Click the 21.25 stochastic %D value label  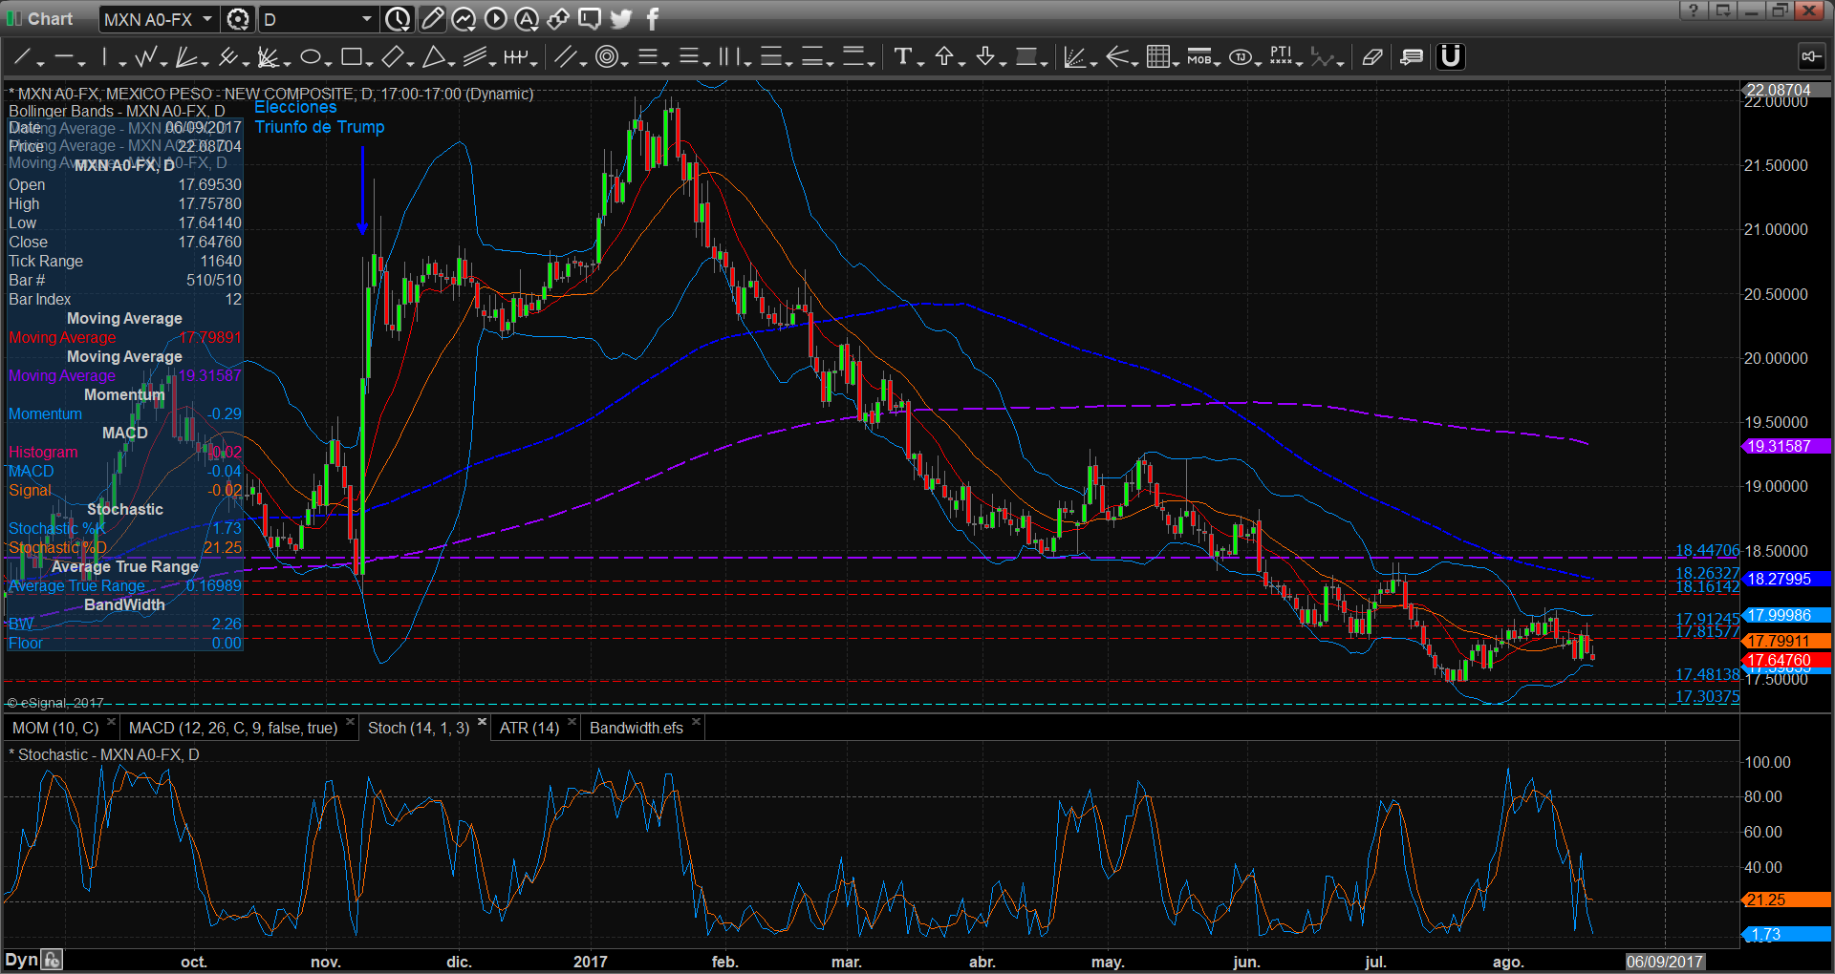[1786, 900]
